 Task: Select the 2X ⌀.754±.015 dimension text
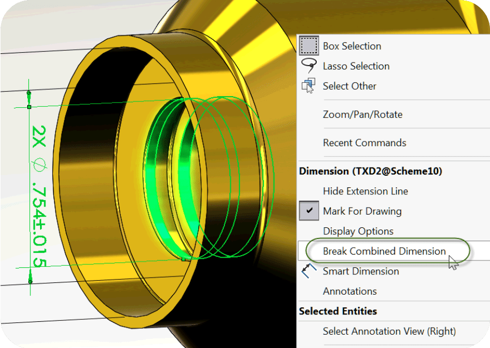(40, 196)
